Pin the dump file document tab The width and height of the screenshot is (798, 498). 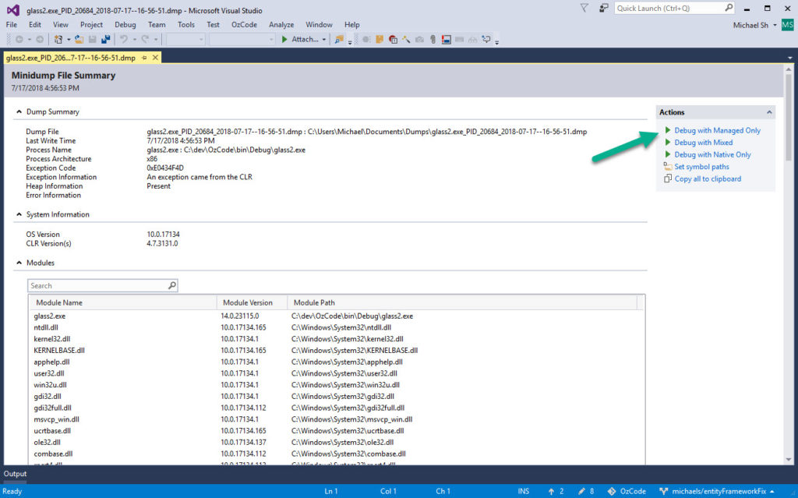click(144, 58)
